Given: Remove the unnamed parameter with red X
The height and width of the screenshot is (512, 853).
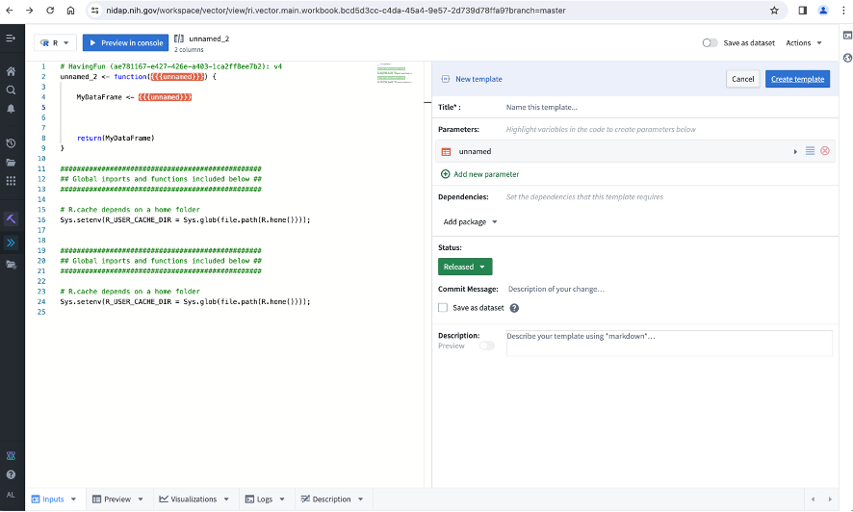Looking at the screenshot, I should tap(825, 151).
